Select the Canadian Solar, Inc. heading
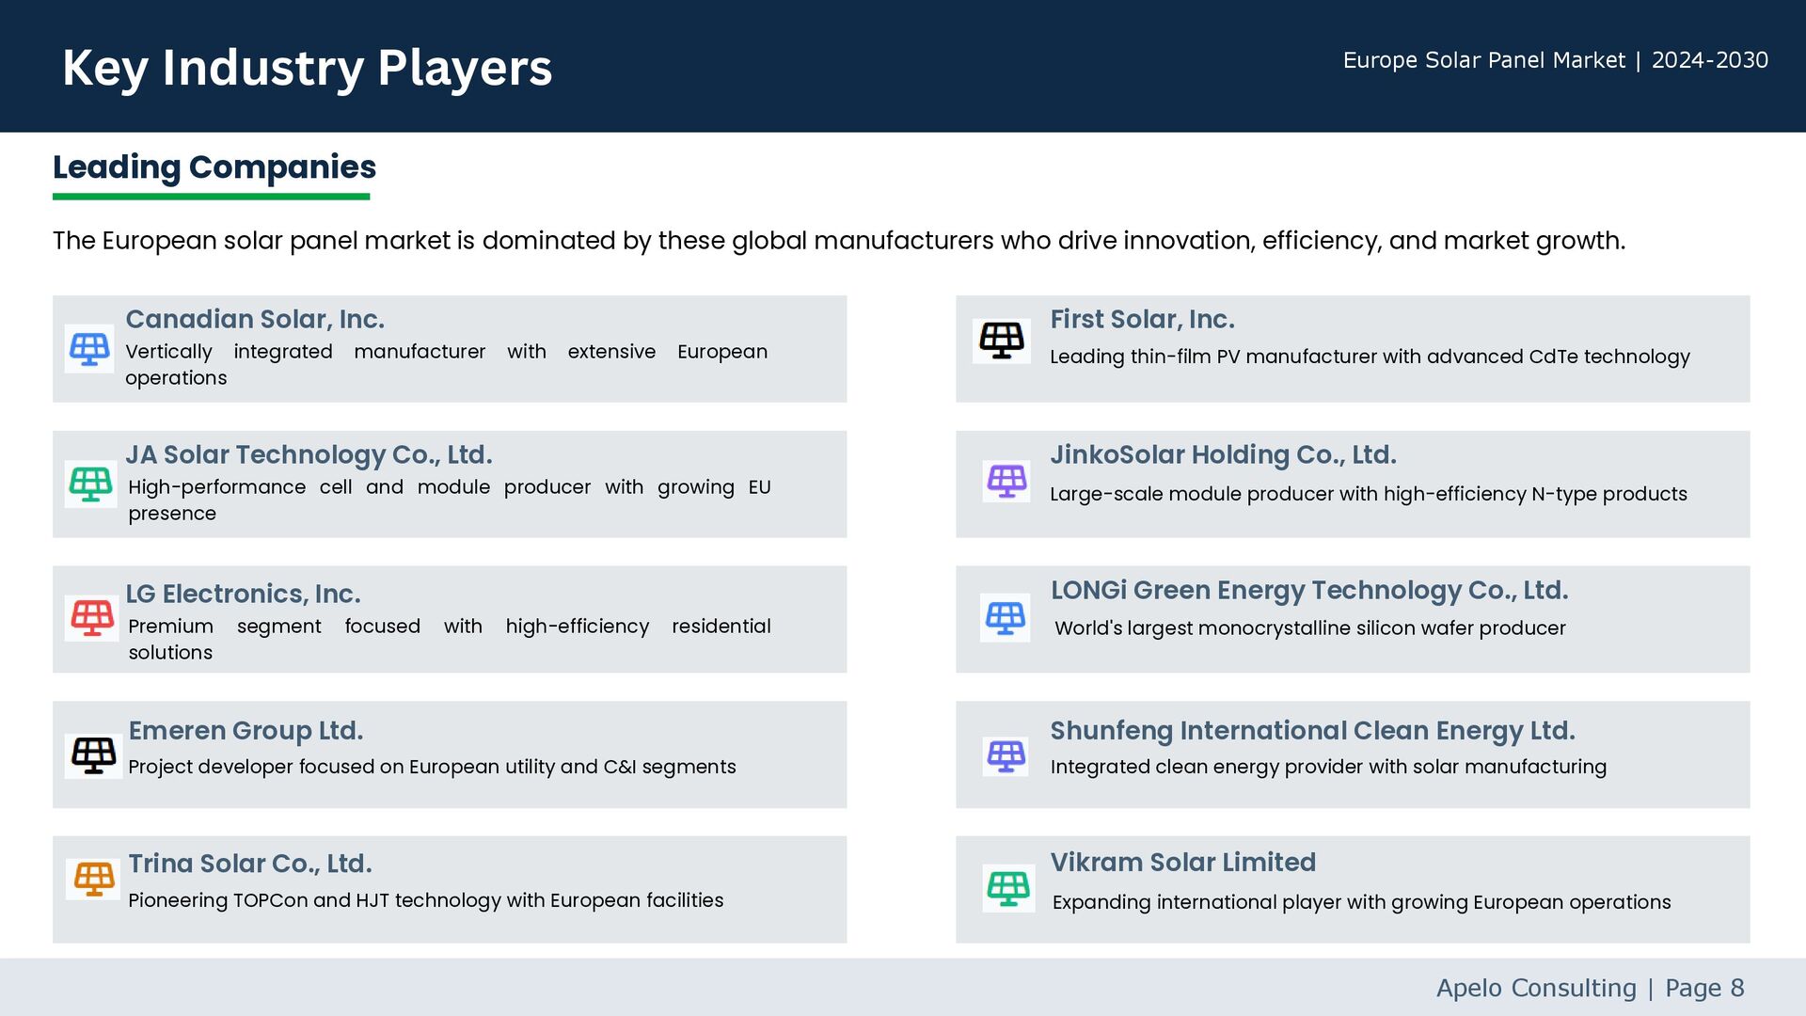Image resolution: width=1806 pixels, height=1016 pixels. pos(255,320)
